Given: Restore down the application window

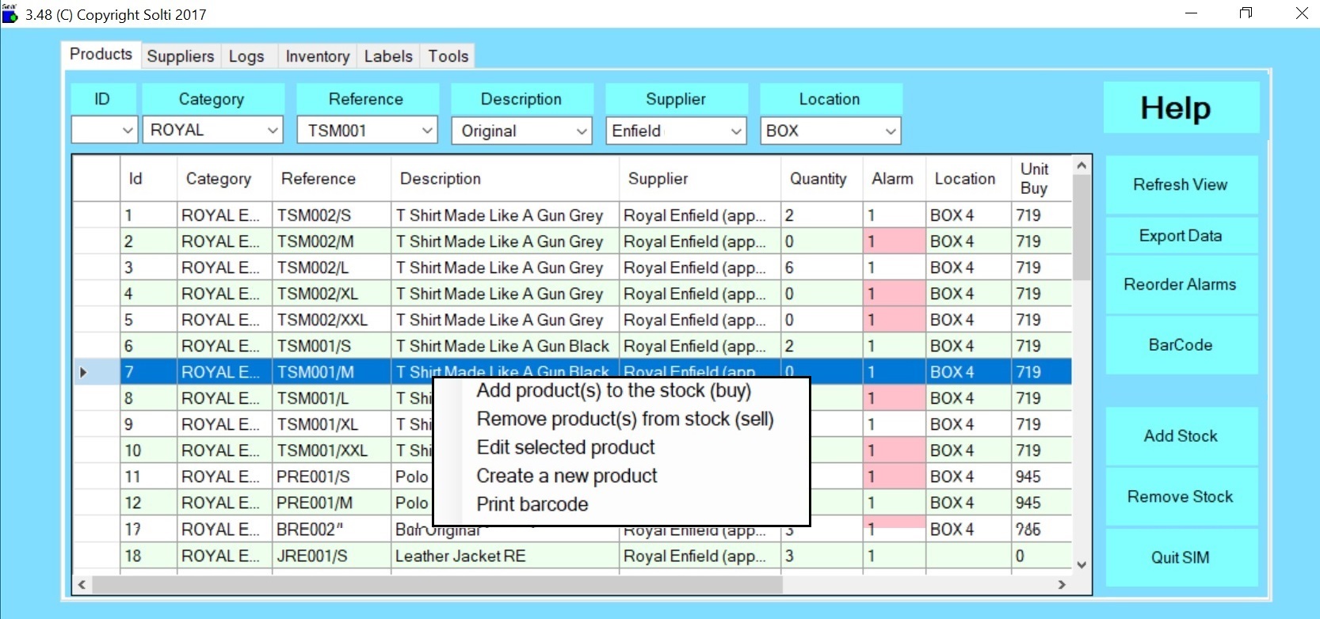Looking at the screenshot, I should (1246, 13).
